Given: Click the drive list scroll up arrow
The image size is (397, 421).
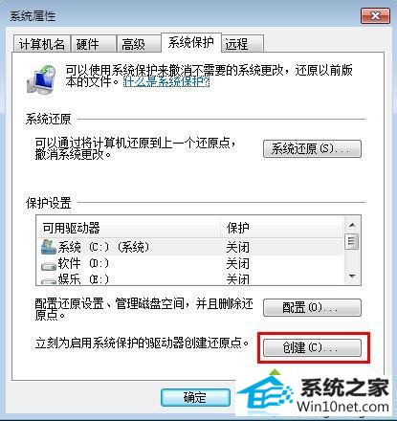Looking at the screenshot, I should (x=352, y=225).
